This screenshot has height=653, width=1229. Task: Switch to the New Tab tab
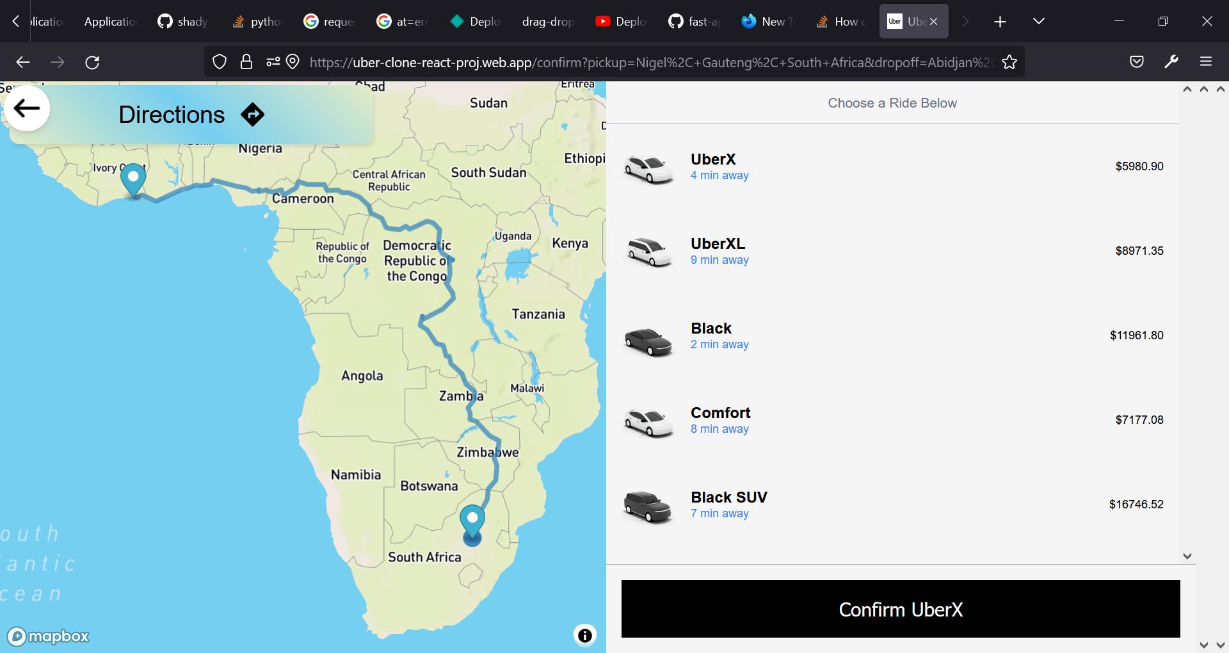[767, 21]
